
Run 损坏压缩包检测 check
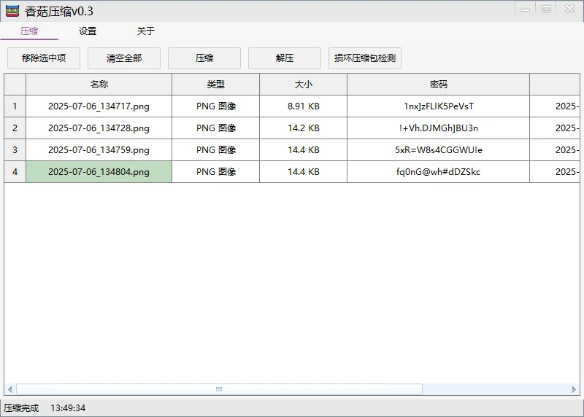pos(365,58)
